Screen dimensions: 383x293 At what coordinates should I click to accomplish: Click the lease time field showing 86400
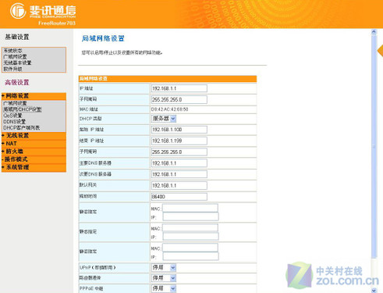[x=179, y=197]
